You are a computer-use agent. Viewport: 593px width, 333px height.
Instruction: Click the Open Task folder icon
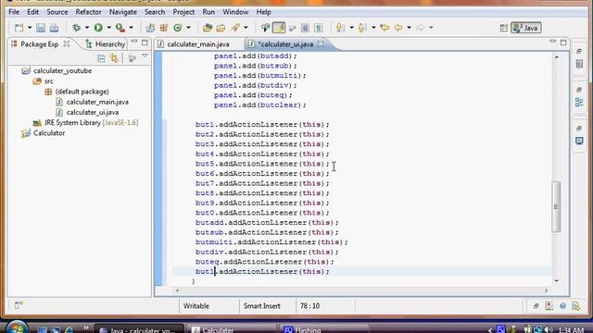click(x=221, y=28)
